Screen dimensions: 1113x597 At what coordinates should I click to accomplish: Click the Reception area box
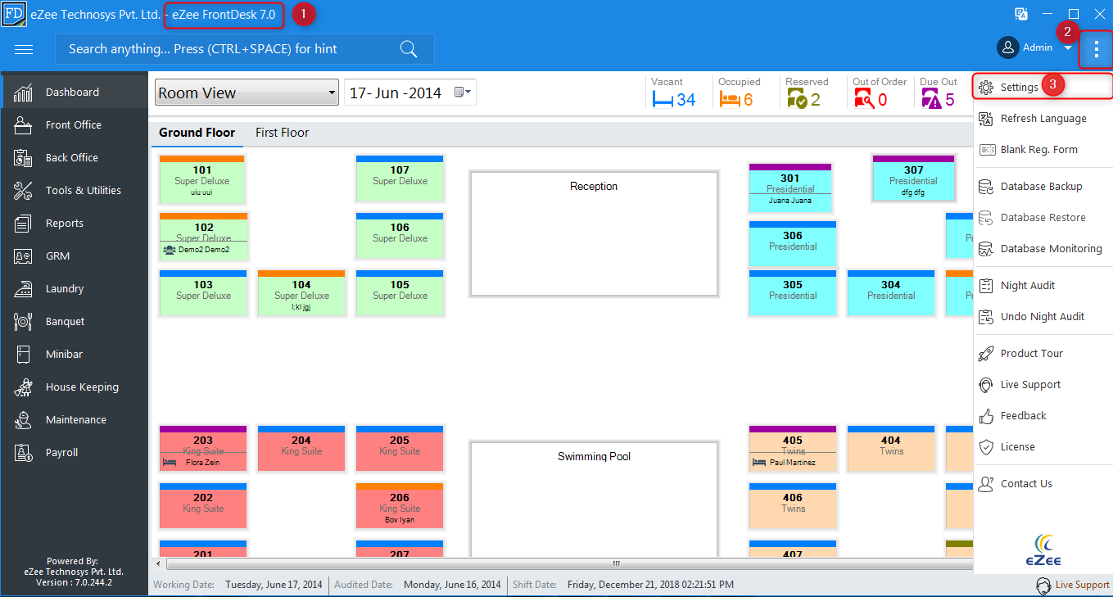[594, 233]
